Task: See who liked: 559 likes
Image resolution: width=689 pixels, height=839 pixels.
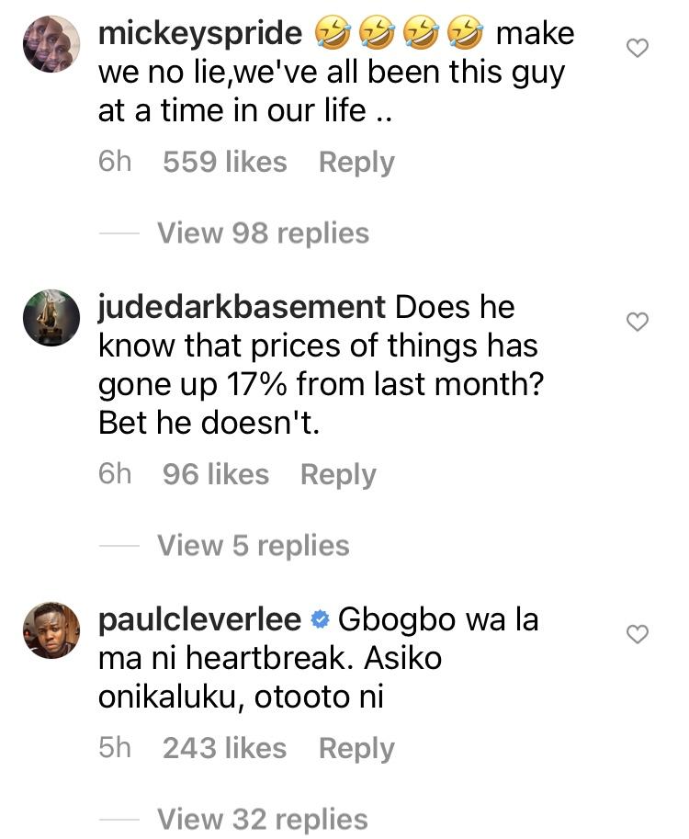Action: point(224,163)
